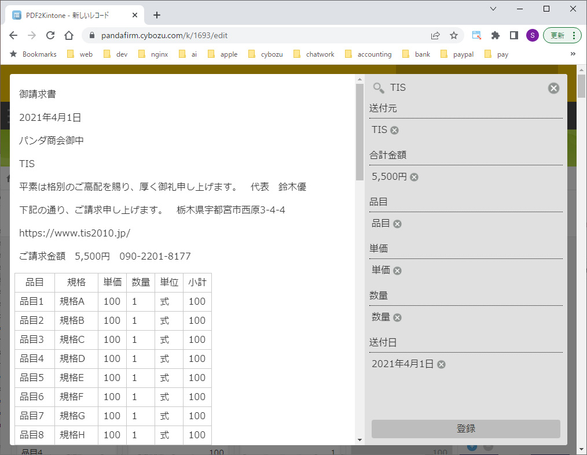
Task: Open a new browser tab
Action: (157, 15)
